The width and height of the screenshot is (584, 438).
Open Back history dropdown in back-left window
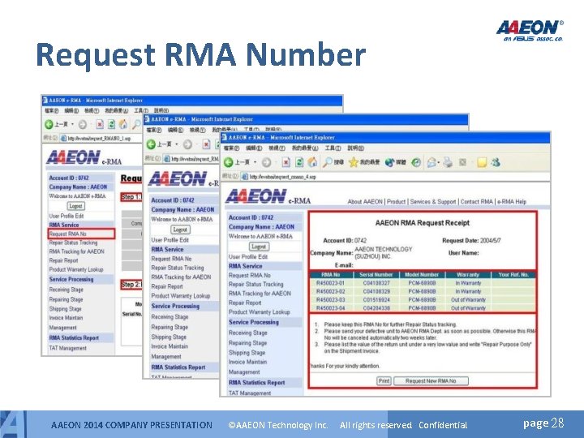(72, 124)
